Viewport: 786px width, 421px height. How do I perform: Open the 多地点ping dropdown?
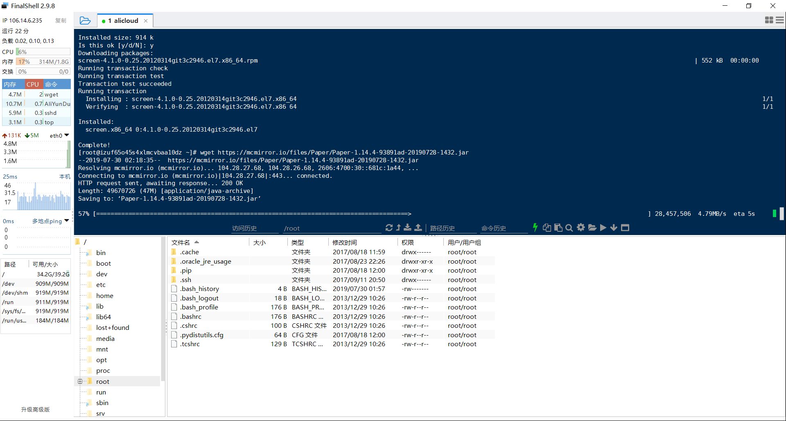pyautogui.click(x=51, y=221)
